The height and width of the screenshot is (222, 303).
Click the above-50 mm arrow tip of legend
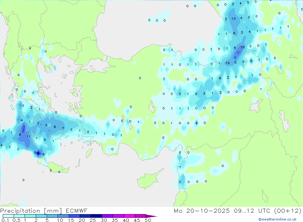click(151, 216)
